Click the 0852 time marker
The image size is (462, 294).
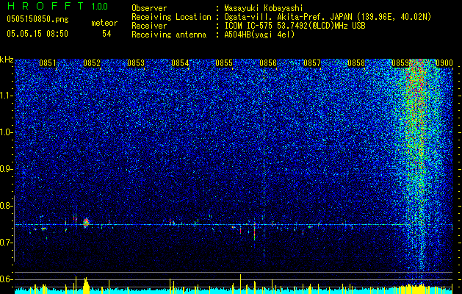tap(92, 63)
